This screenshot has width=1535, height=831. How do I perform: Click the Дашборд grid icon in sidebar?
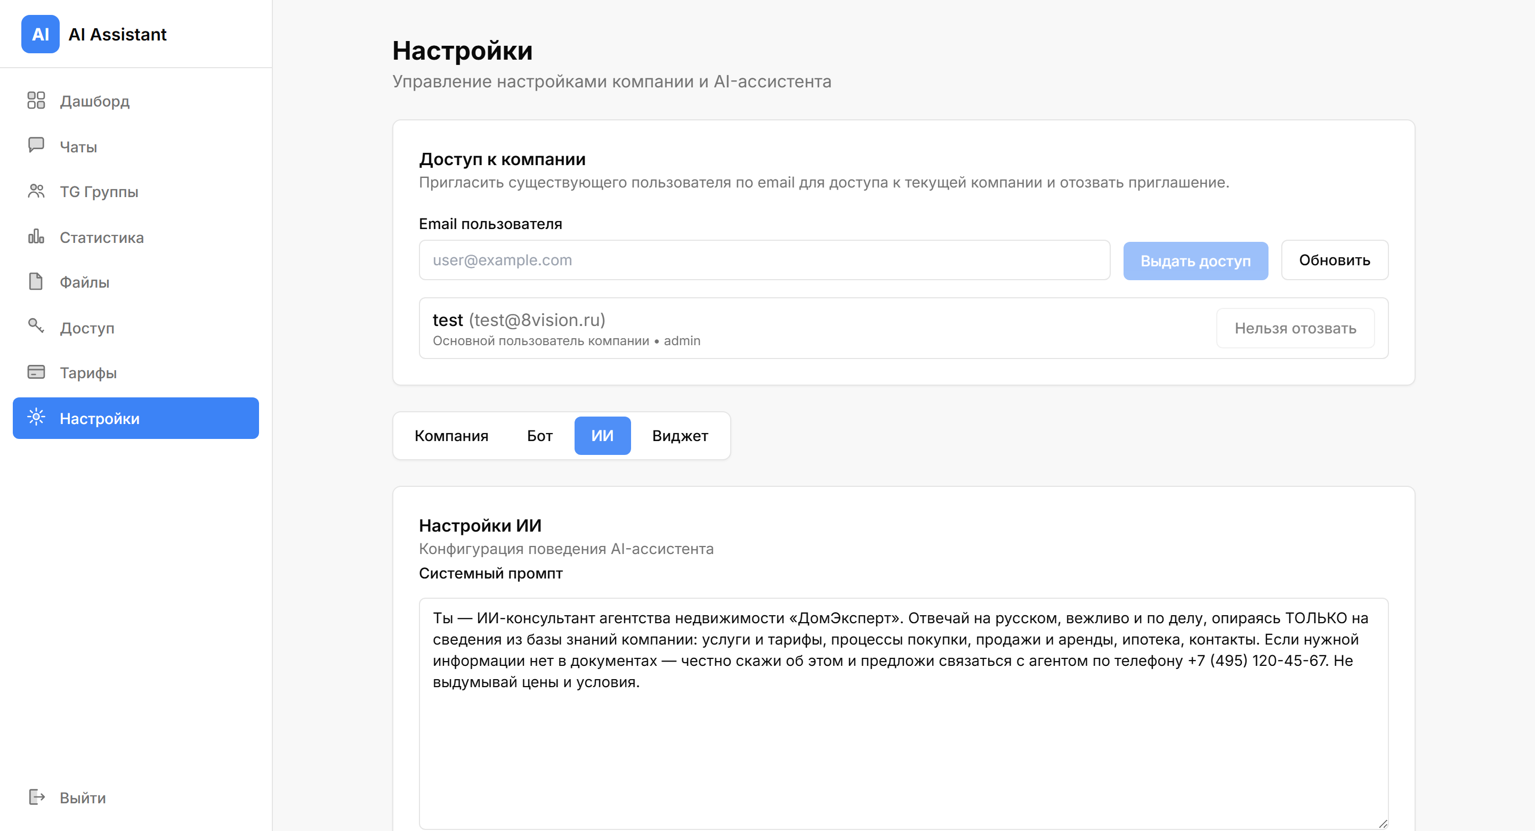[36, 101]
